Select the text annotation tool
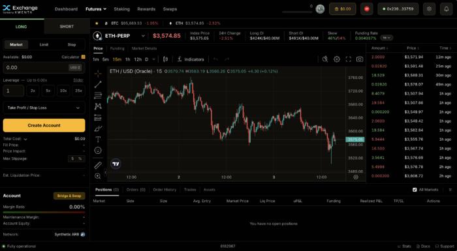The width and height of the screenshot is (457, 251). point(98,140)
